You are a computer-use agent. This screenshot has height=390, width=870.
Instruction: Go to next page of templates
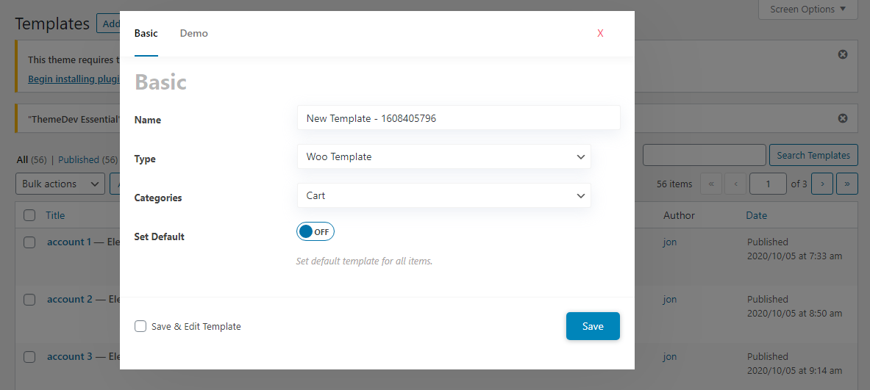click(821, 184)
